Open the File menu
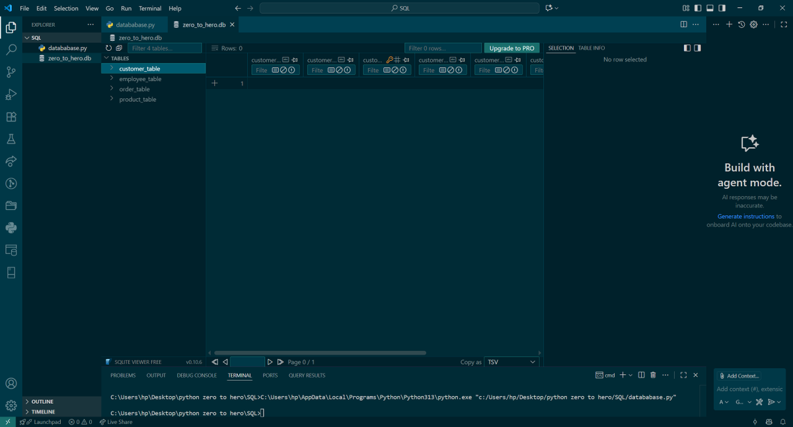 (24, 8)
